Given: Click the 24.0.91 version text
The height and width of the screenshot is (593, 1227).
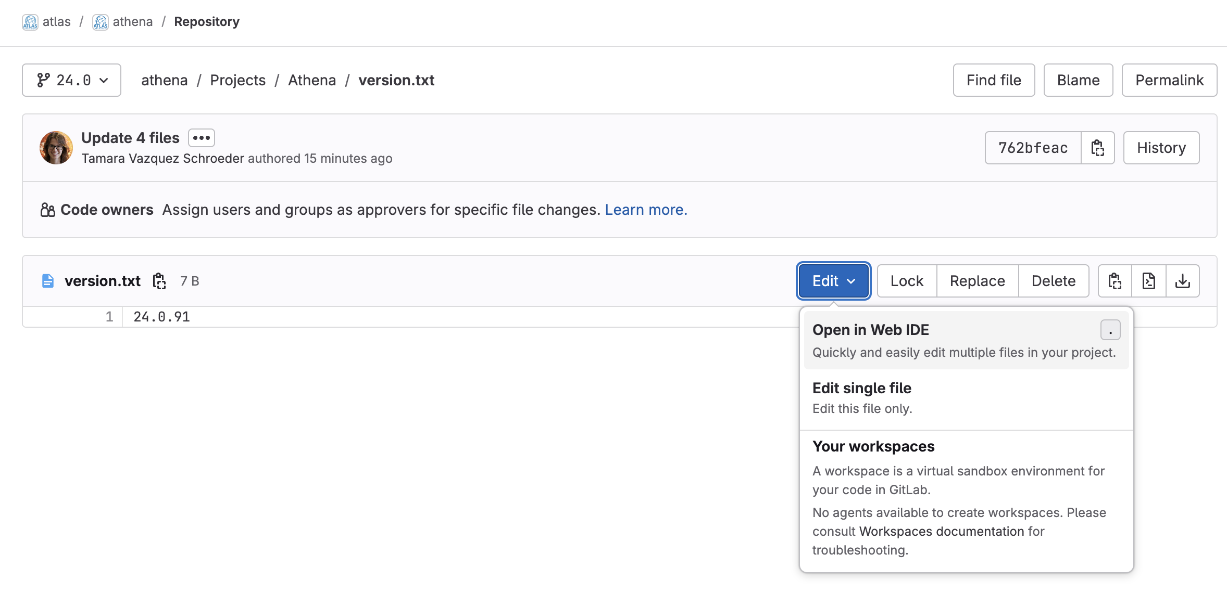Looking at the screenshot, I should (x=161, y=317).
